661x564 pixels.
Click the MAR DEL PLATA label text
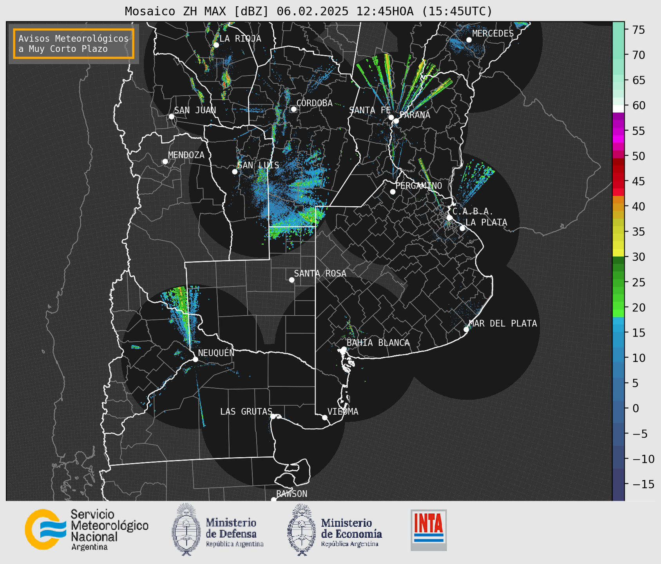tap(503, 324)
